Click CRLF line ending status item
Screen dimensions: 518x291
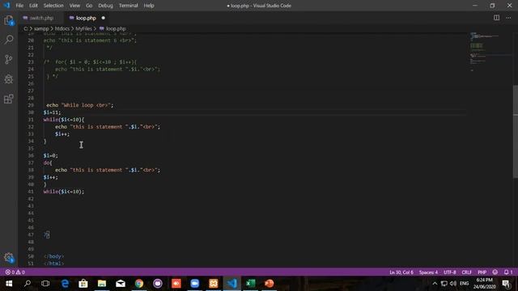pyautogui.click(x=466, y=272)
